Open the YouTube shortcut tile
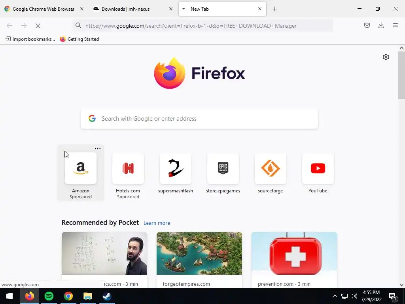This screenshot has width=405, height=304. coord(318,173)
